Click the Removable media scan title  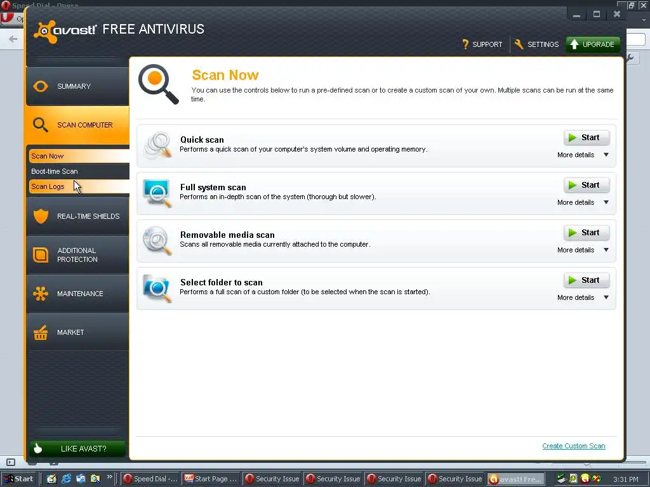(x=227, y=235)
